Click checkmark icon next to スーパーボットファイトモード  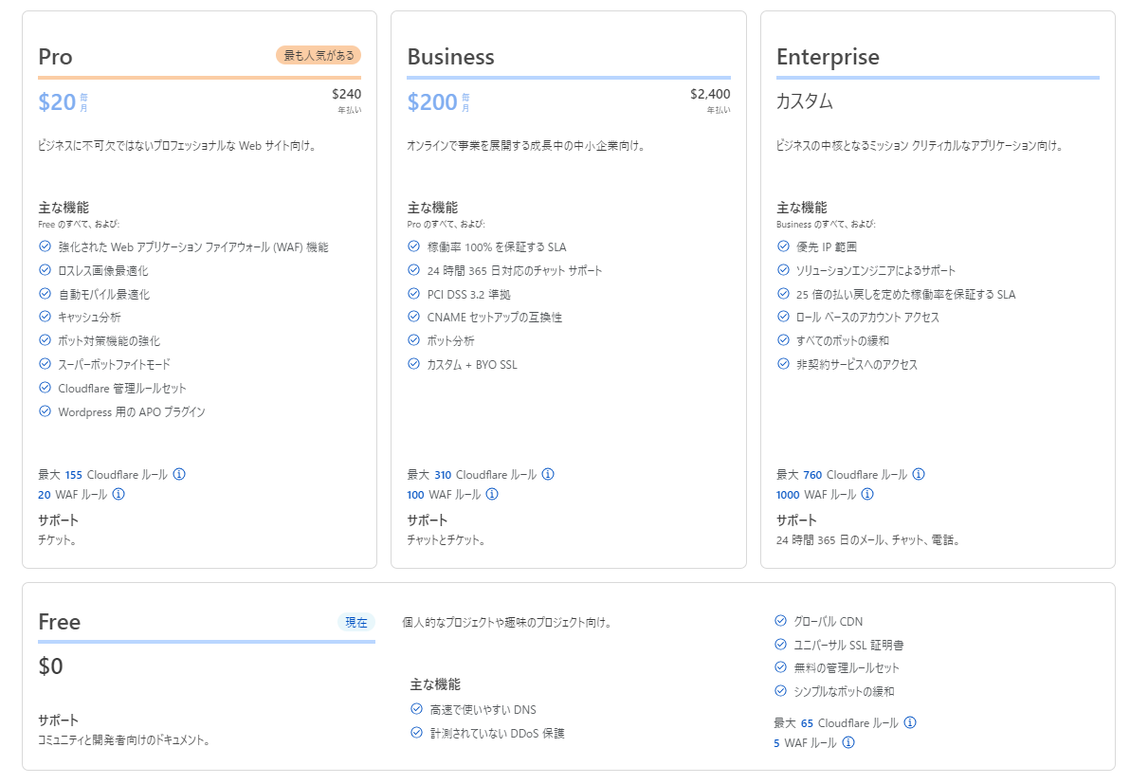pos(45,363)
